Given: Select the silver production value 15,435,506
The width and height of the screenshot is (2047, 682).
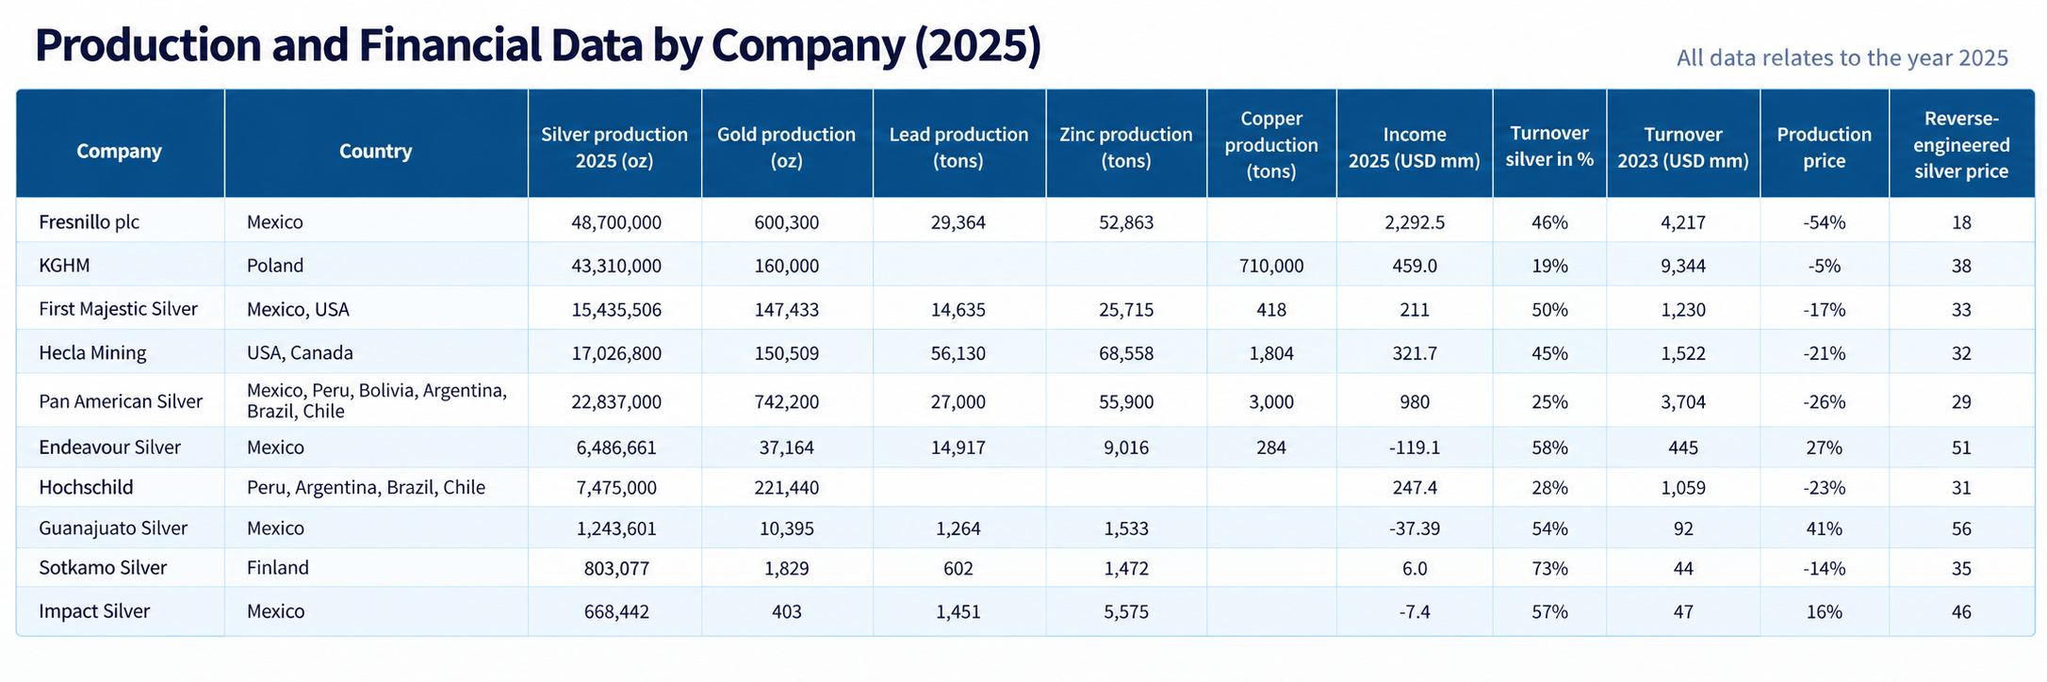Looking at the screenshot, I should (x=616, y=309).
